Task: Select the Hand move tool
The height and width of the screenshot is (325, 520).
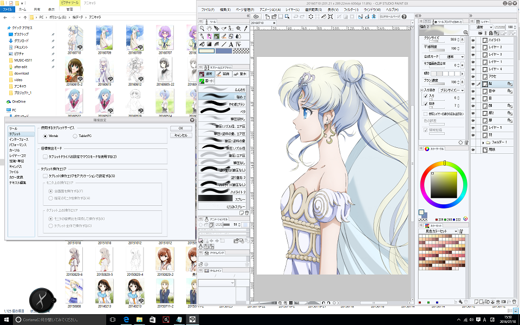Action: coord(209,28)
